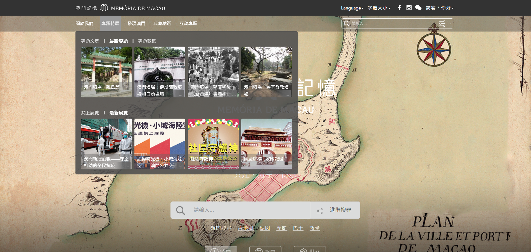Open 澳門墳場：離島篇 thumbnail
Screen dimensions: 531x252
106,72
